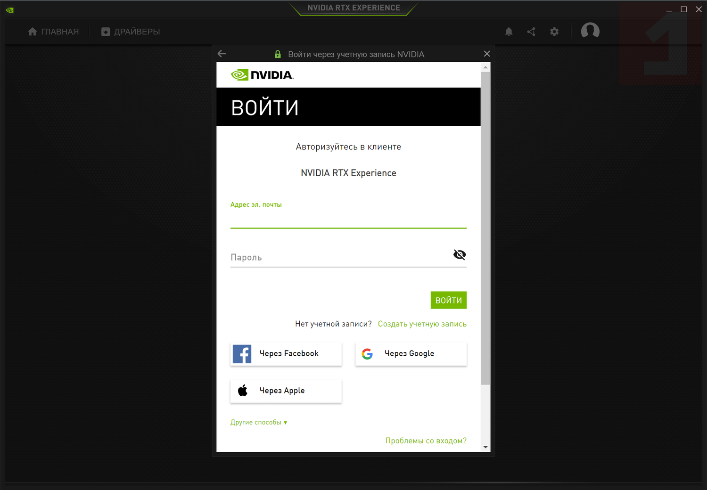
Task: Click the share icon in top bar
Action: click(531, 32)
